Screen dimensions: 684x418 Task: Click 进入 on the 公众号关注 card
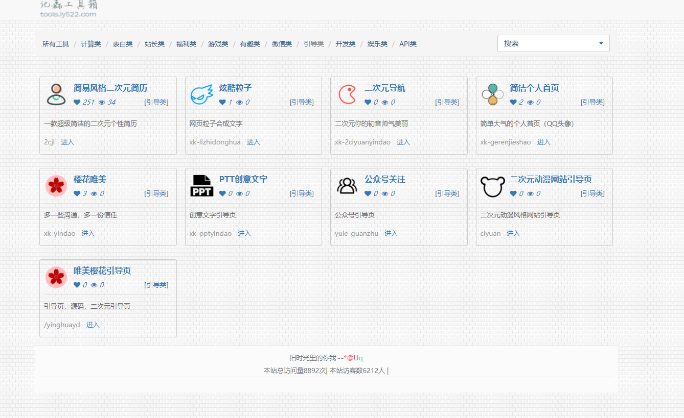(x=391, y=233)
